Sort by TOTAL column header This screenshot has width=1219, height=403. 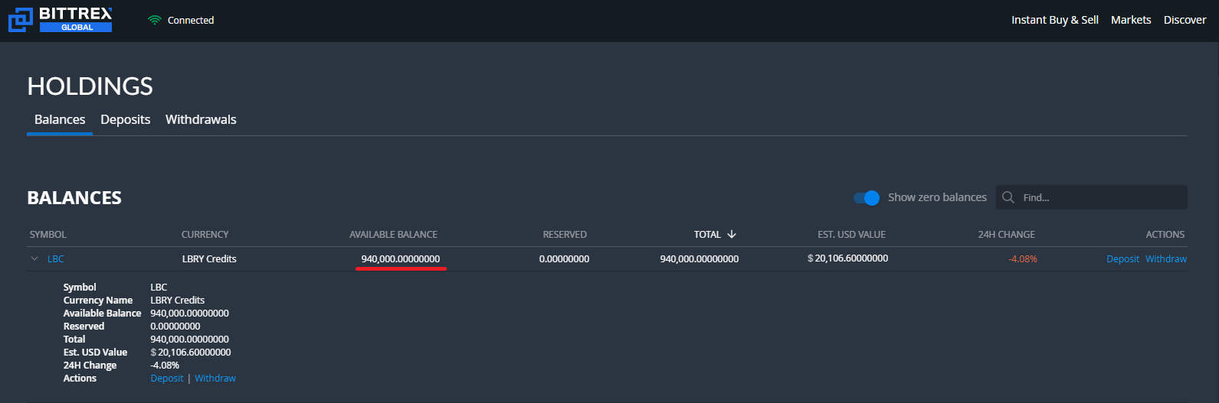tap(707, 234)
